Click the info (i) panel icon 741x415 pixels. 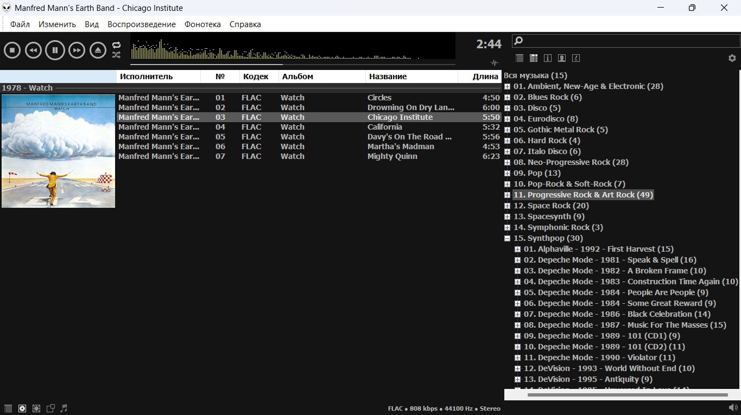click(x=548, y=58)
